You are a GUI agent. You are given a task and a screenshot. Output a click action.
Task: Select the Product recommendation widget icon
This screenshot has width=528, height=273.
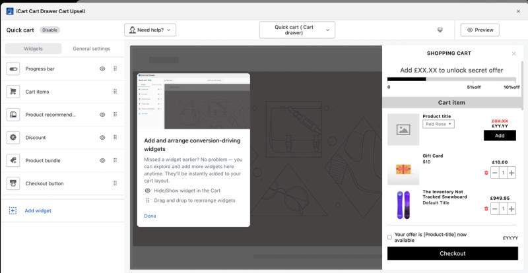pos(13,115)
